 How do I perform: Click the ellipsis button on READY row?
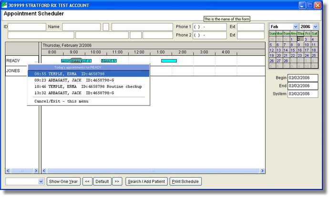[x=36, y=62]
